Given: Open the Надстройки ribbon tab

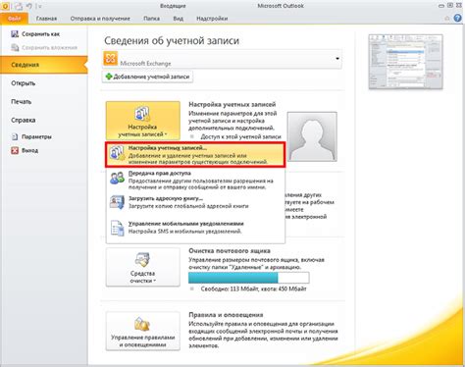Looking at the screenshot, I should 212,19.
